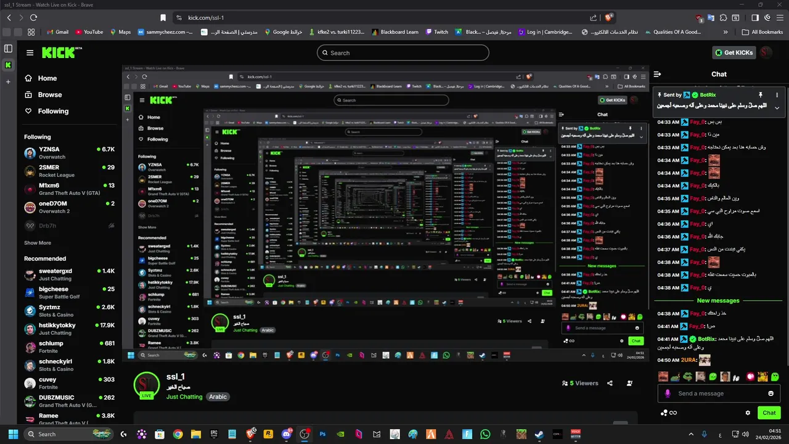Click the Get KICKs button
789x444 pixels.
pos(734,52)
